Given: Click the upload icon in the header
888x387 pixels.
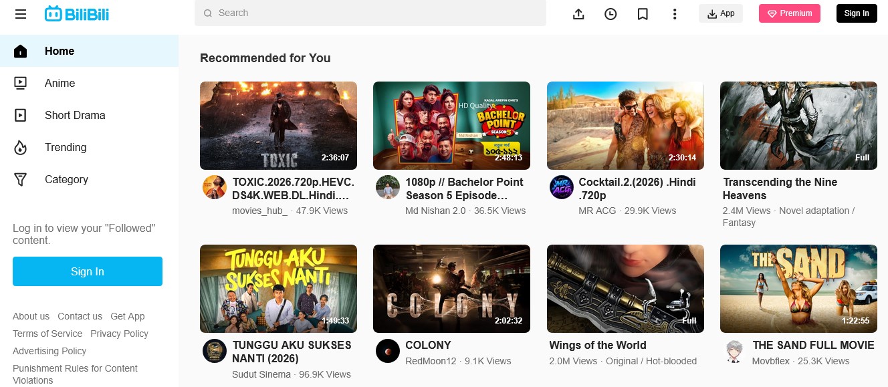Looking at the screenshot, I should click(x=578, y=14).
